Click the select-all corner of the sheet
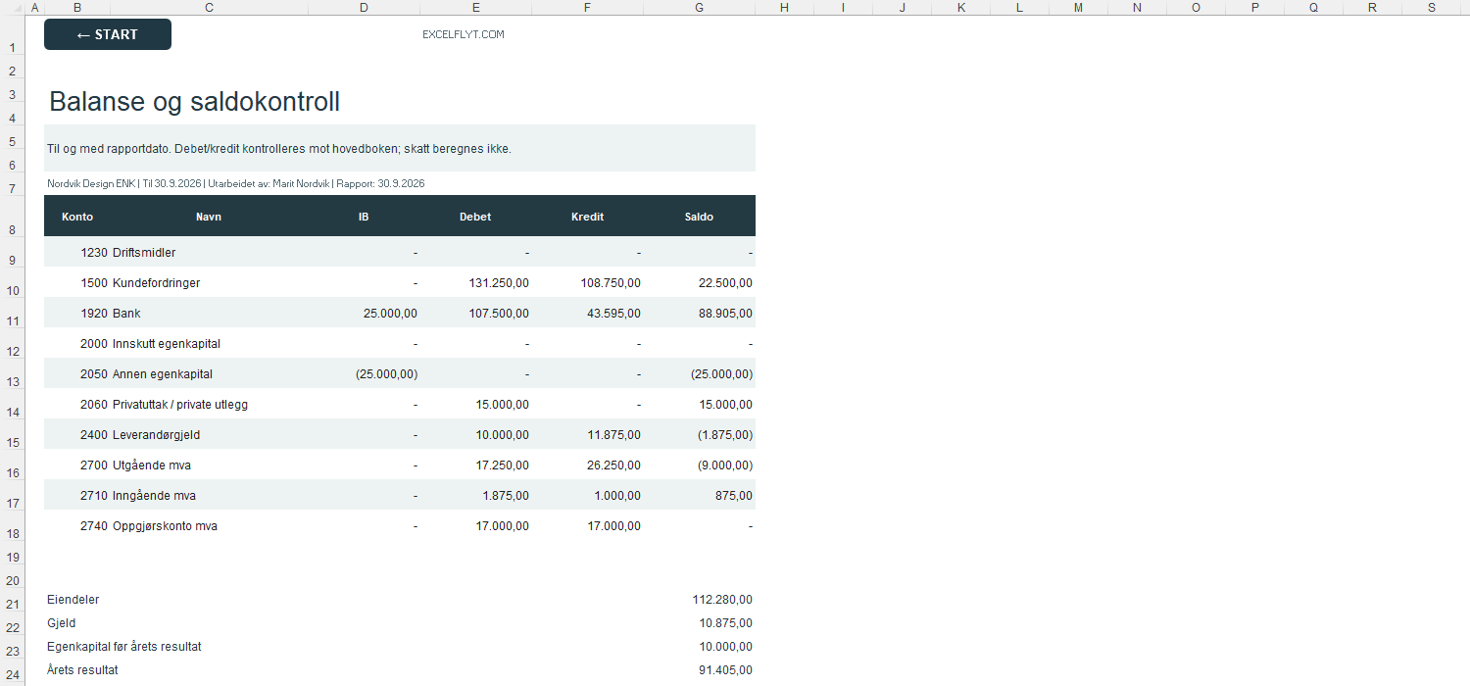 [x=13, y=7]
